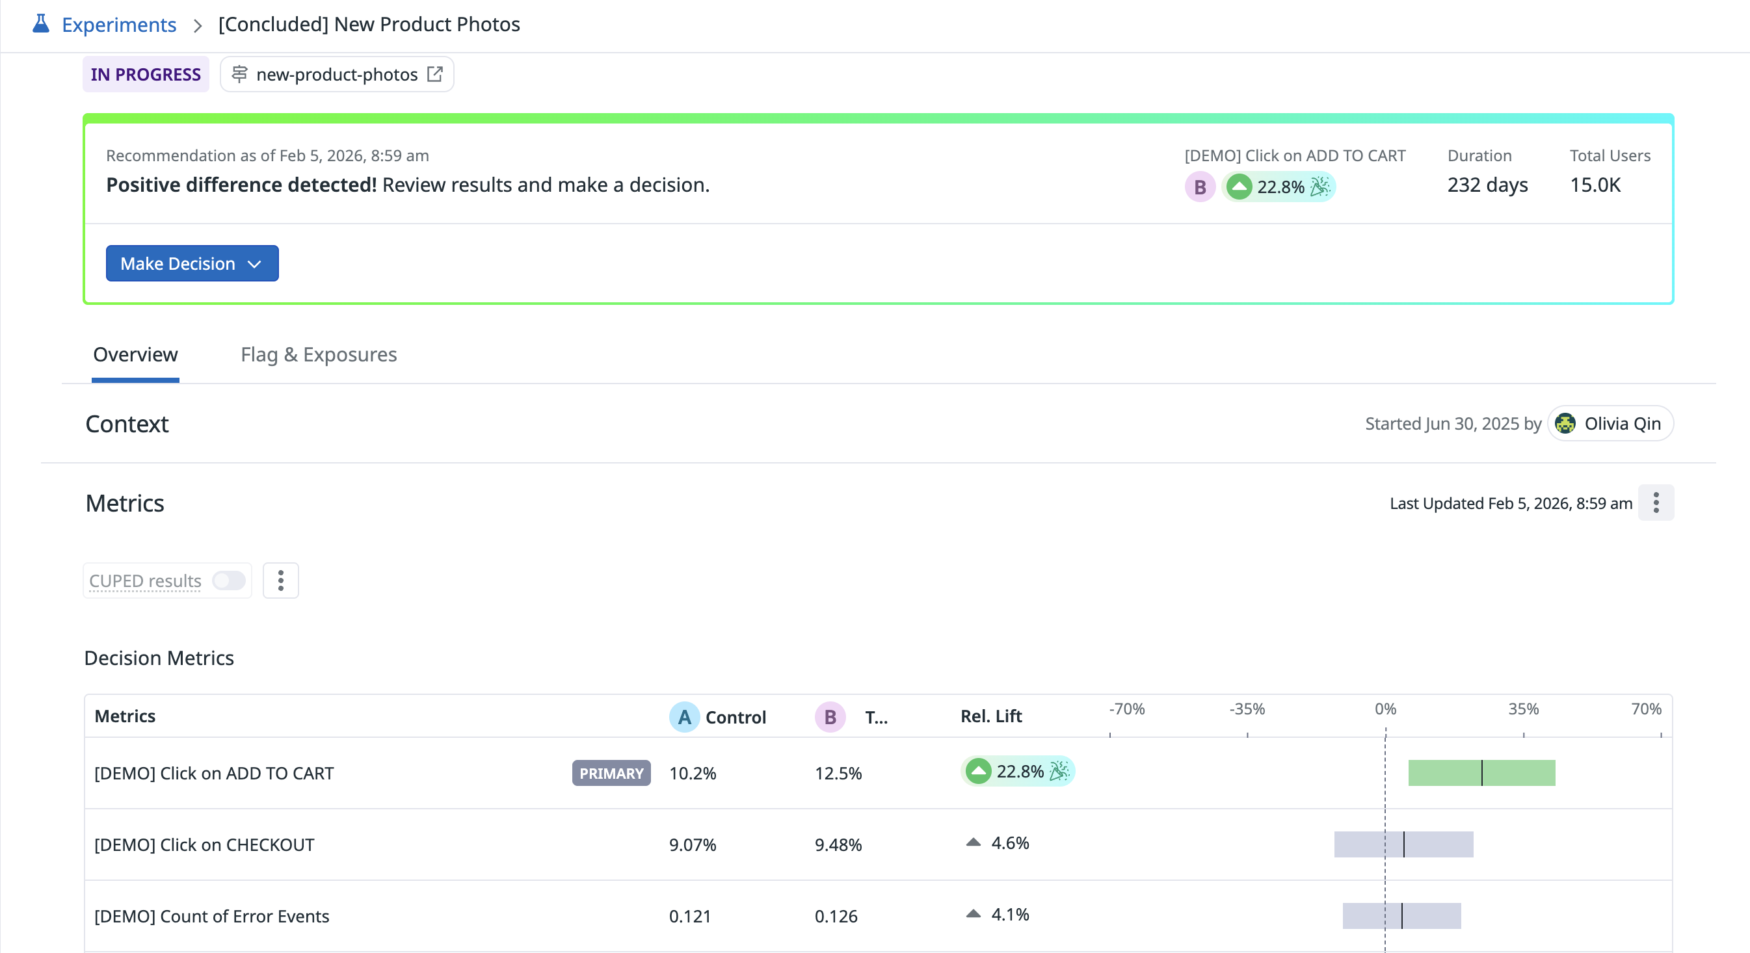Open the external link icon on new-product-photos
Screen dimensions: 1750x953
tap(435, 74)
